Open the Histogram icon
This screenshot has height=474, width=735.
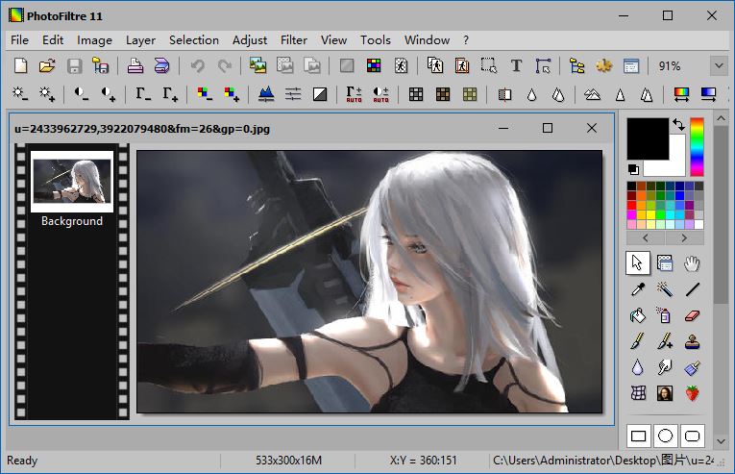point(266,94)
